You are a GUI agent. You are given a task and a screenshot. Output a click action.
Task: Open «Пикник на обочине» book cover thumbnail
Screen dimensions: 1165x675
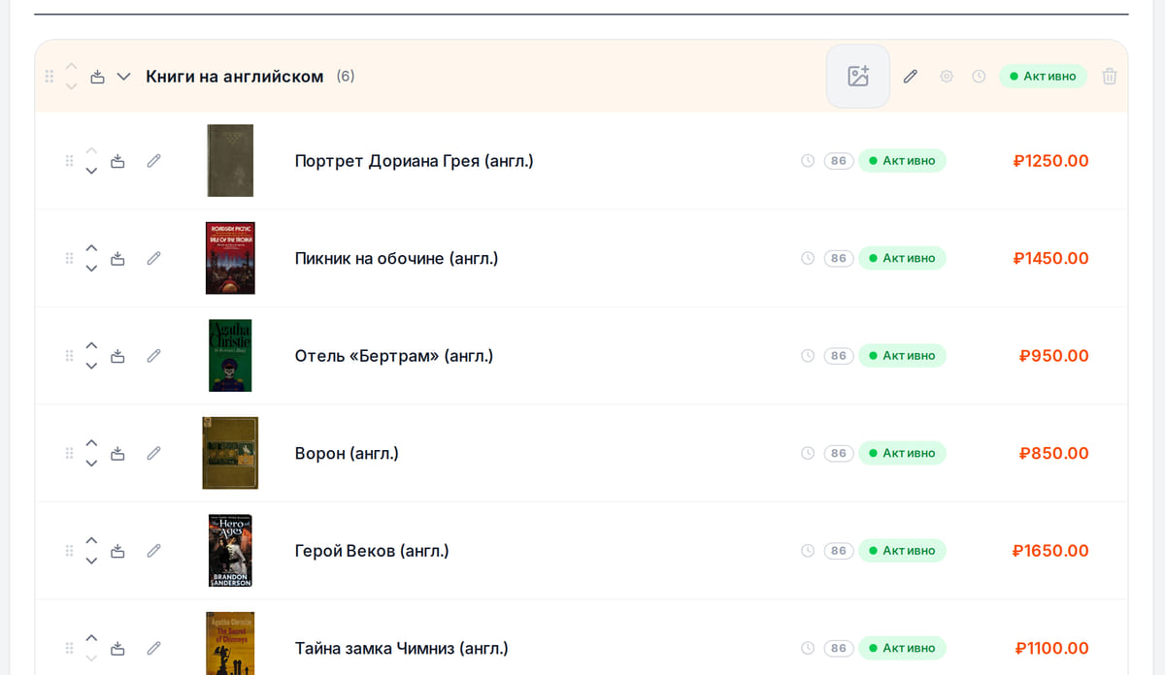pyautogui.click(x=230, y=258)
